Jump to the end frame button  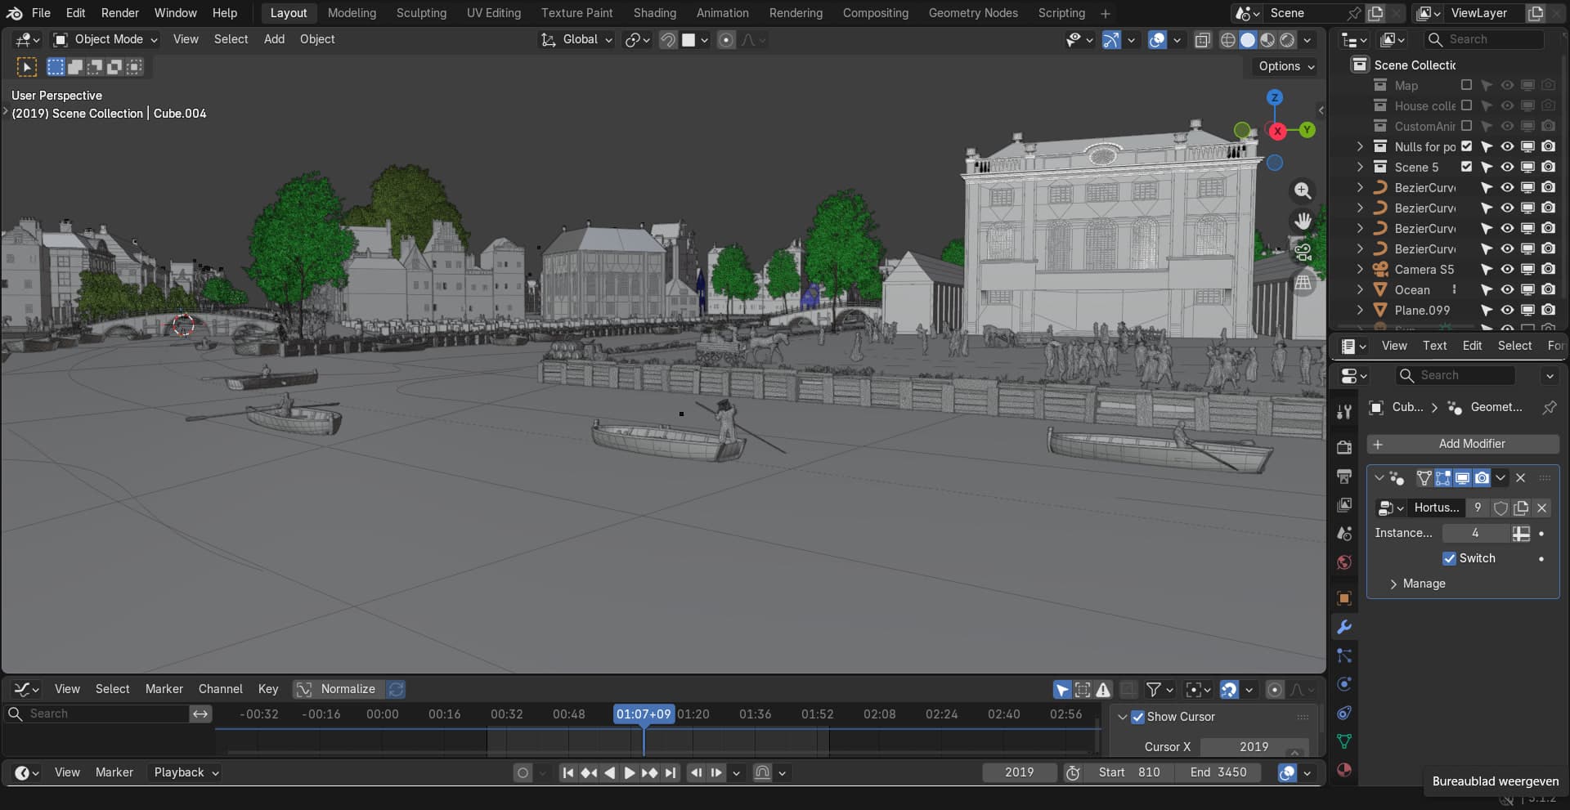671,772
